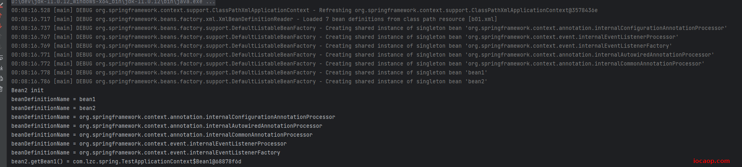Click the 'Loaded 7 bean definitions' log line

click(254, 19)
